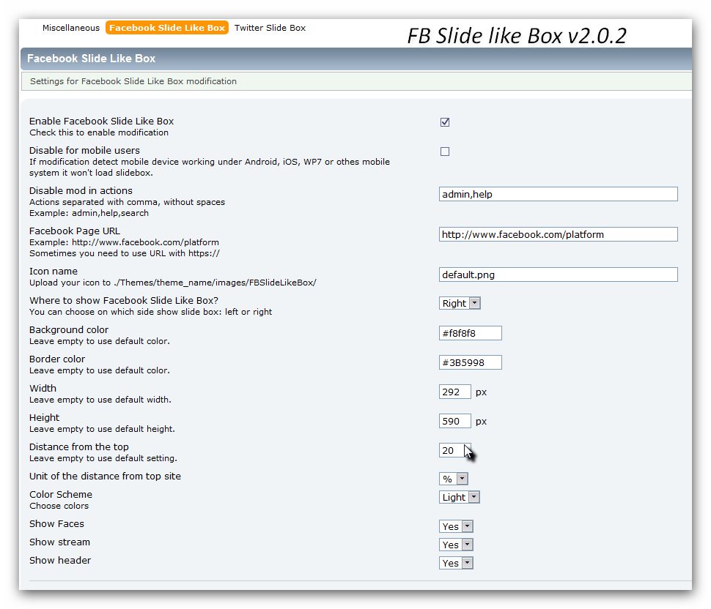Click the Upload your icon path description
The image size is (711, 609).
click(x=173, y=283)
